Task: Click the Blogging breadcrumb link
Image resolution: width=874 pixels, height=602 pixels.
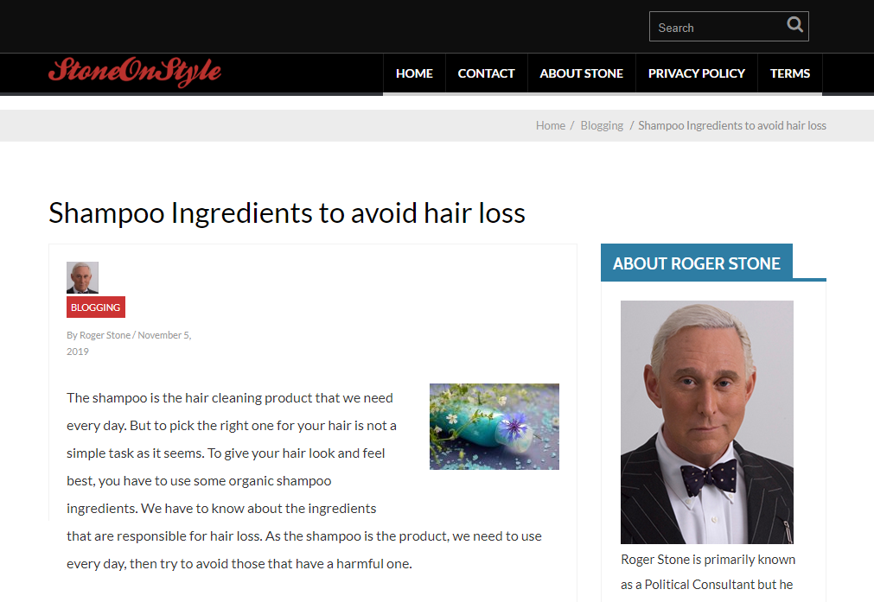Action: (602, 126)
